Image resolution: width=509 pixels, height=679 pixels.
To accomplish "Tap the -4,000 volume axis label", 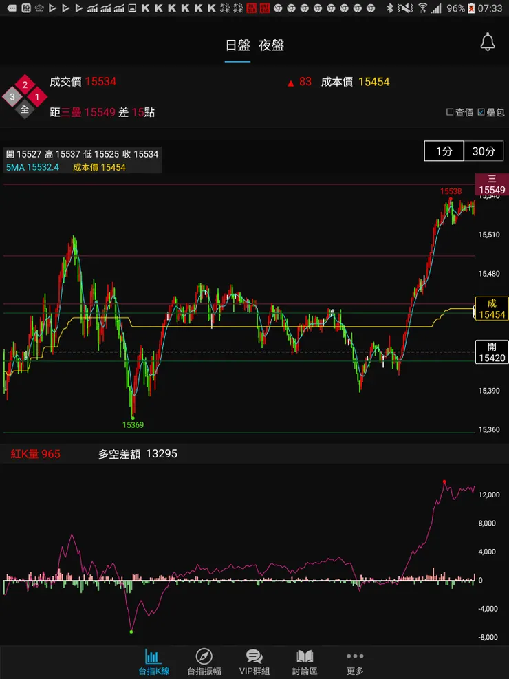I will [x=488, y=609].
